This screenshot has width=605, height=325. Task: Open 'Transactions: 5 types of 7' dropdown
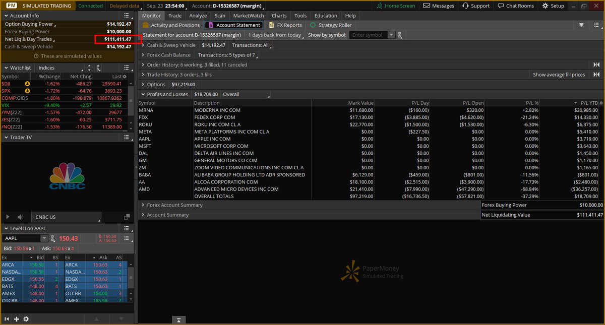point(228,55)
